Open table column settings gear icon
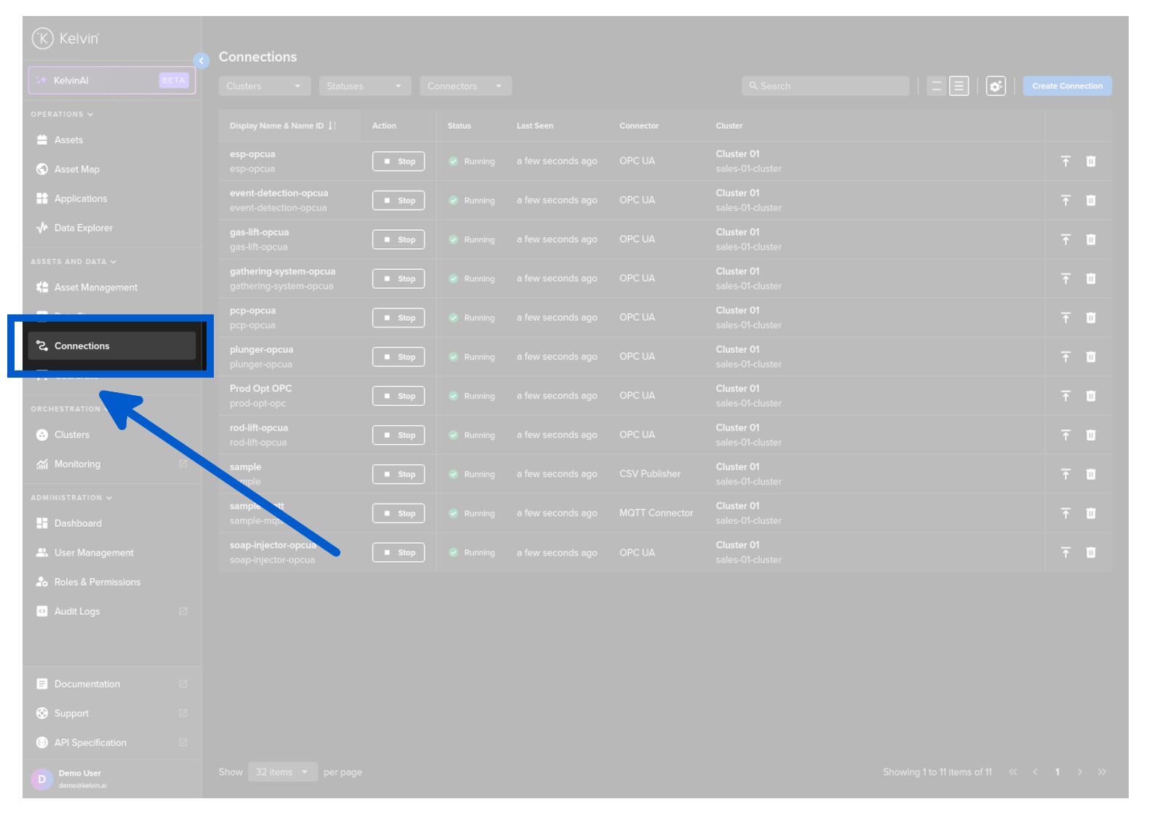 (x=995, y=86)
